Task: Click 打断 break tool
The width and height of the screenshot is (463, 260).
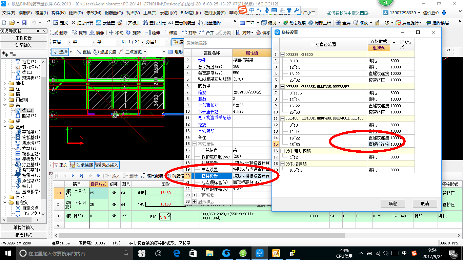Action: click(x=189, y=33)
